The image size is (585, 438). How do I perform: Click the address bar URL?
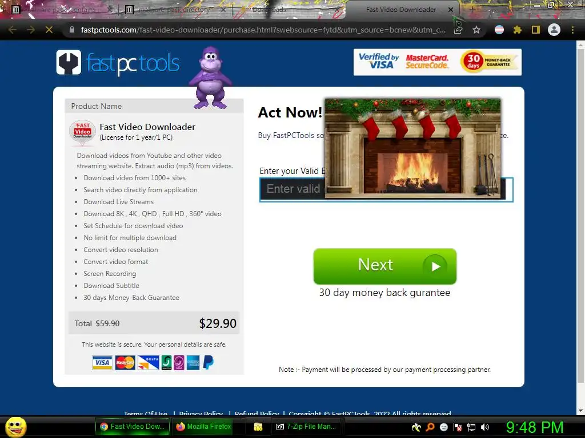[263, 30]
